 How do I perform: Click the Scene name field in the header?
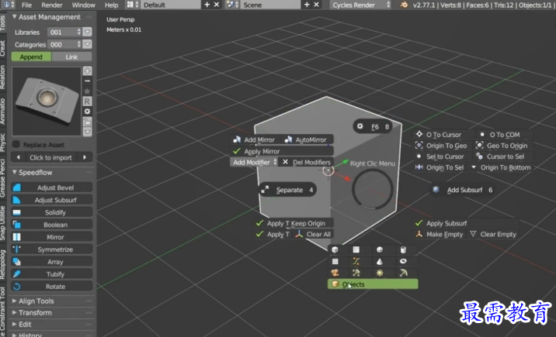coord(270,5)
